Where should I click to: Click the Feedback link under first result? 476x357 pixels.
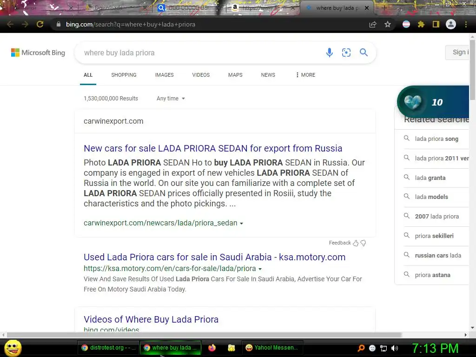340,243
